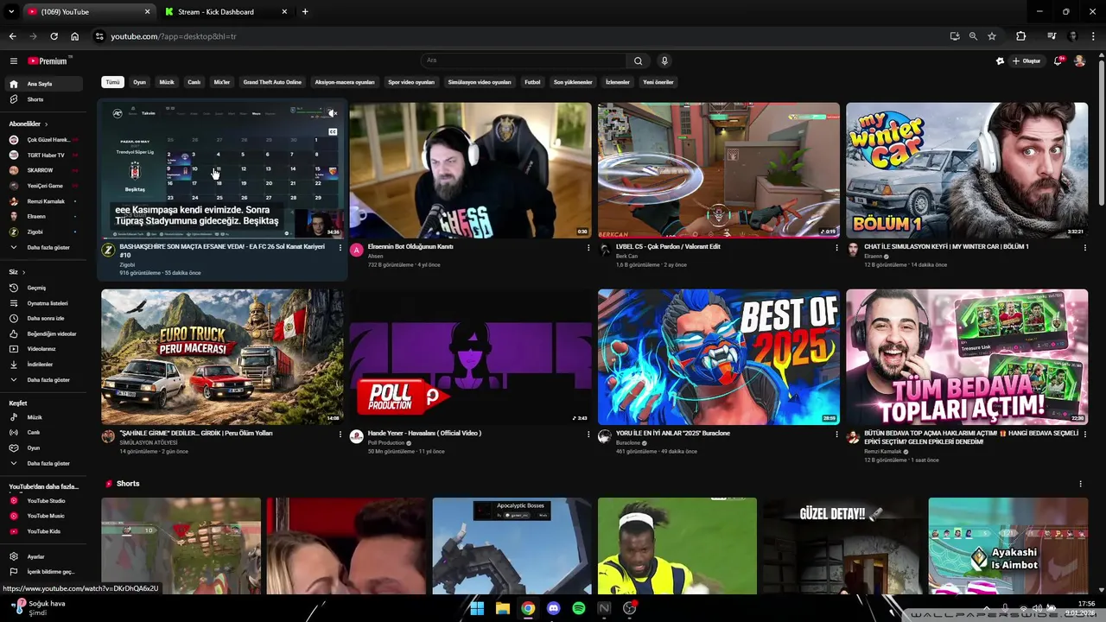The height and width of the screenshot is (622, 1106).
Task: Expand subscriptions with Daha fazla göster
Action: (42, 247)
